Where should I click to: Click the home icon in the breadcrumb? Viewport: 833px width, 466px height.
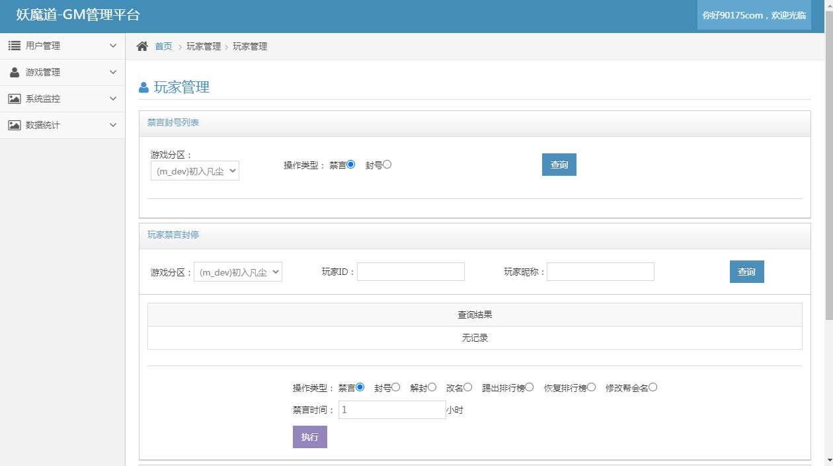[142, 46]
